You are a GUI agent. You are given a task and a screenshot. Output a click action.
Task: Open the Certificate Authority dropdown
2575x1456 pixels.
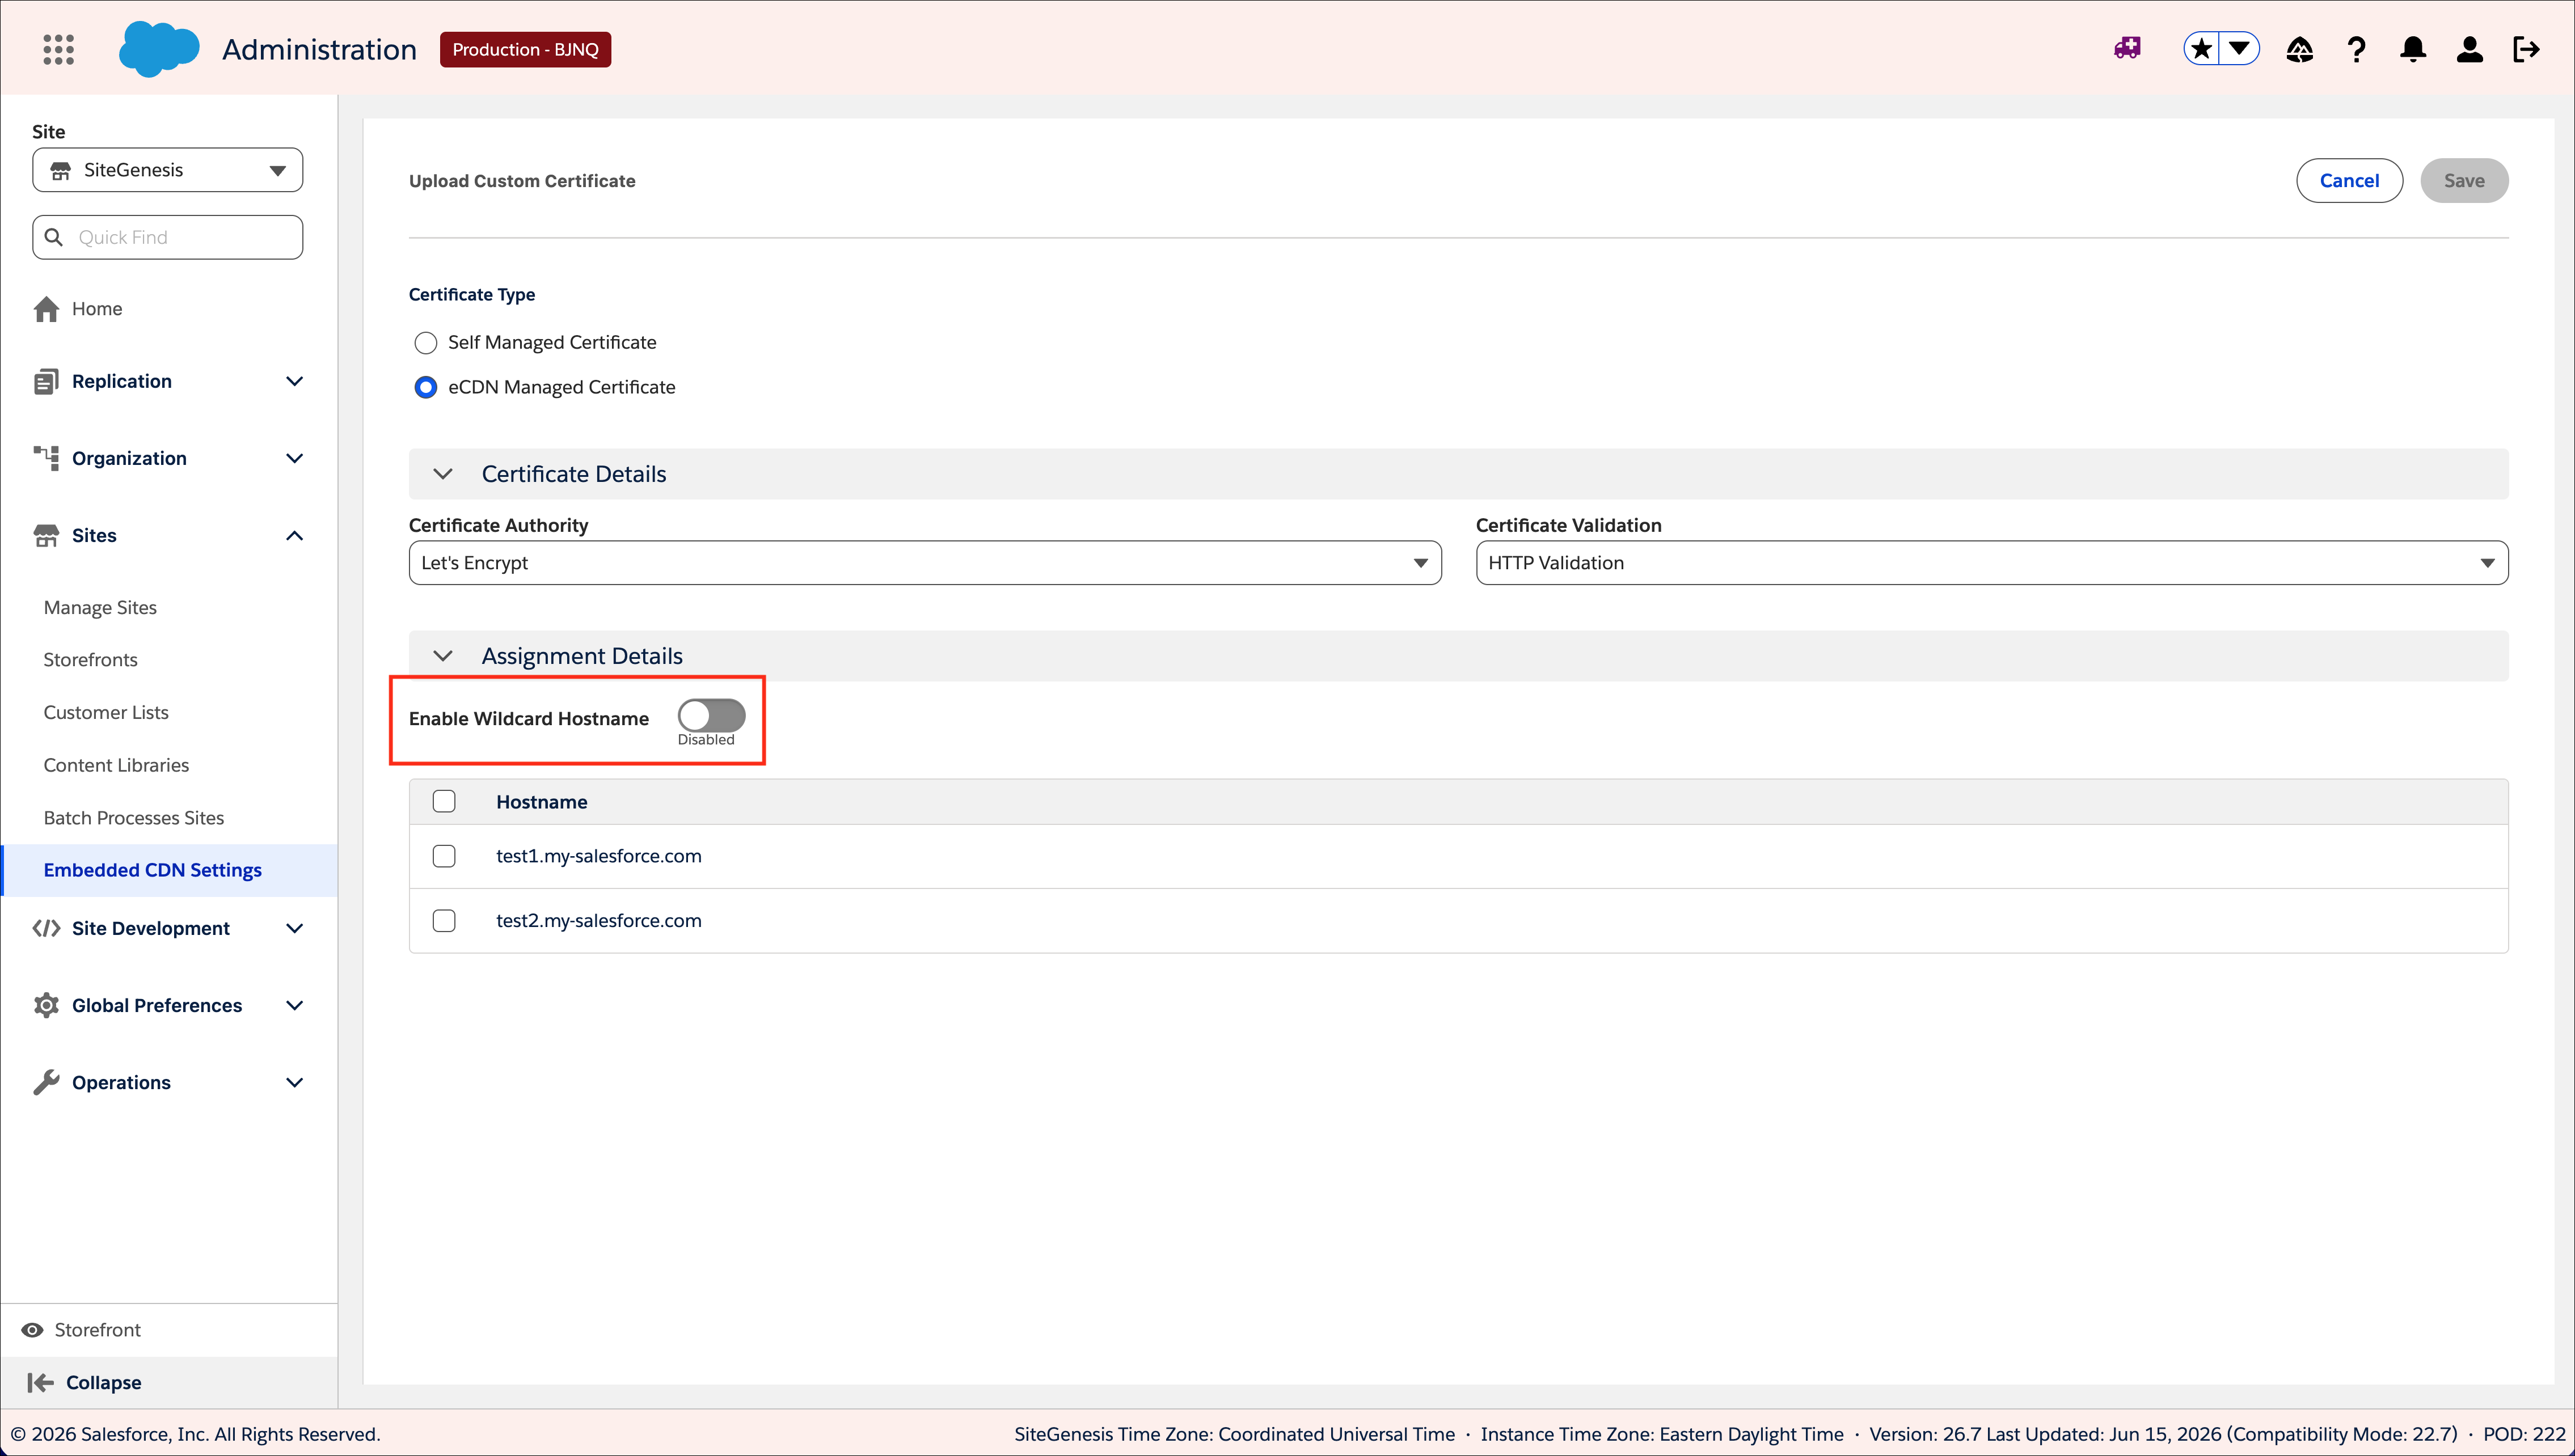925,563
